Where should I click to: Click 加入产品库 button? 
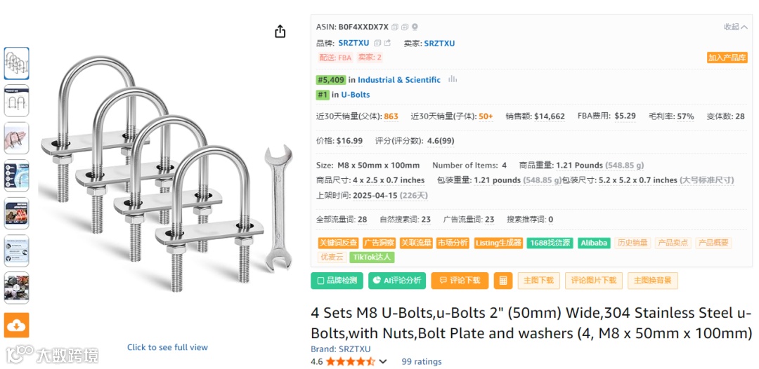pyautogui.click(x=727, y=58)
